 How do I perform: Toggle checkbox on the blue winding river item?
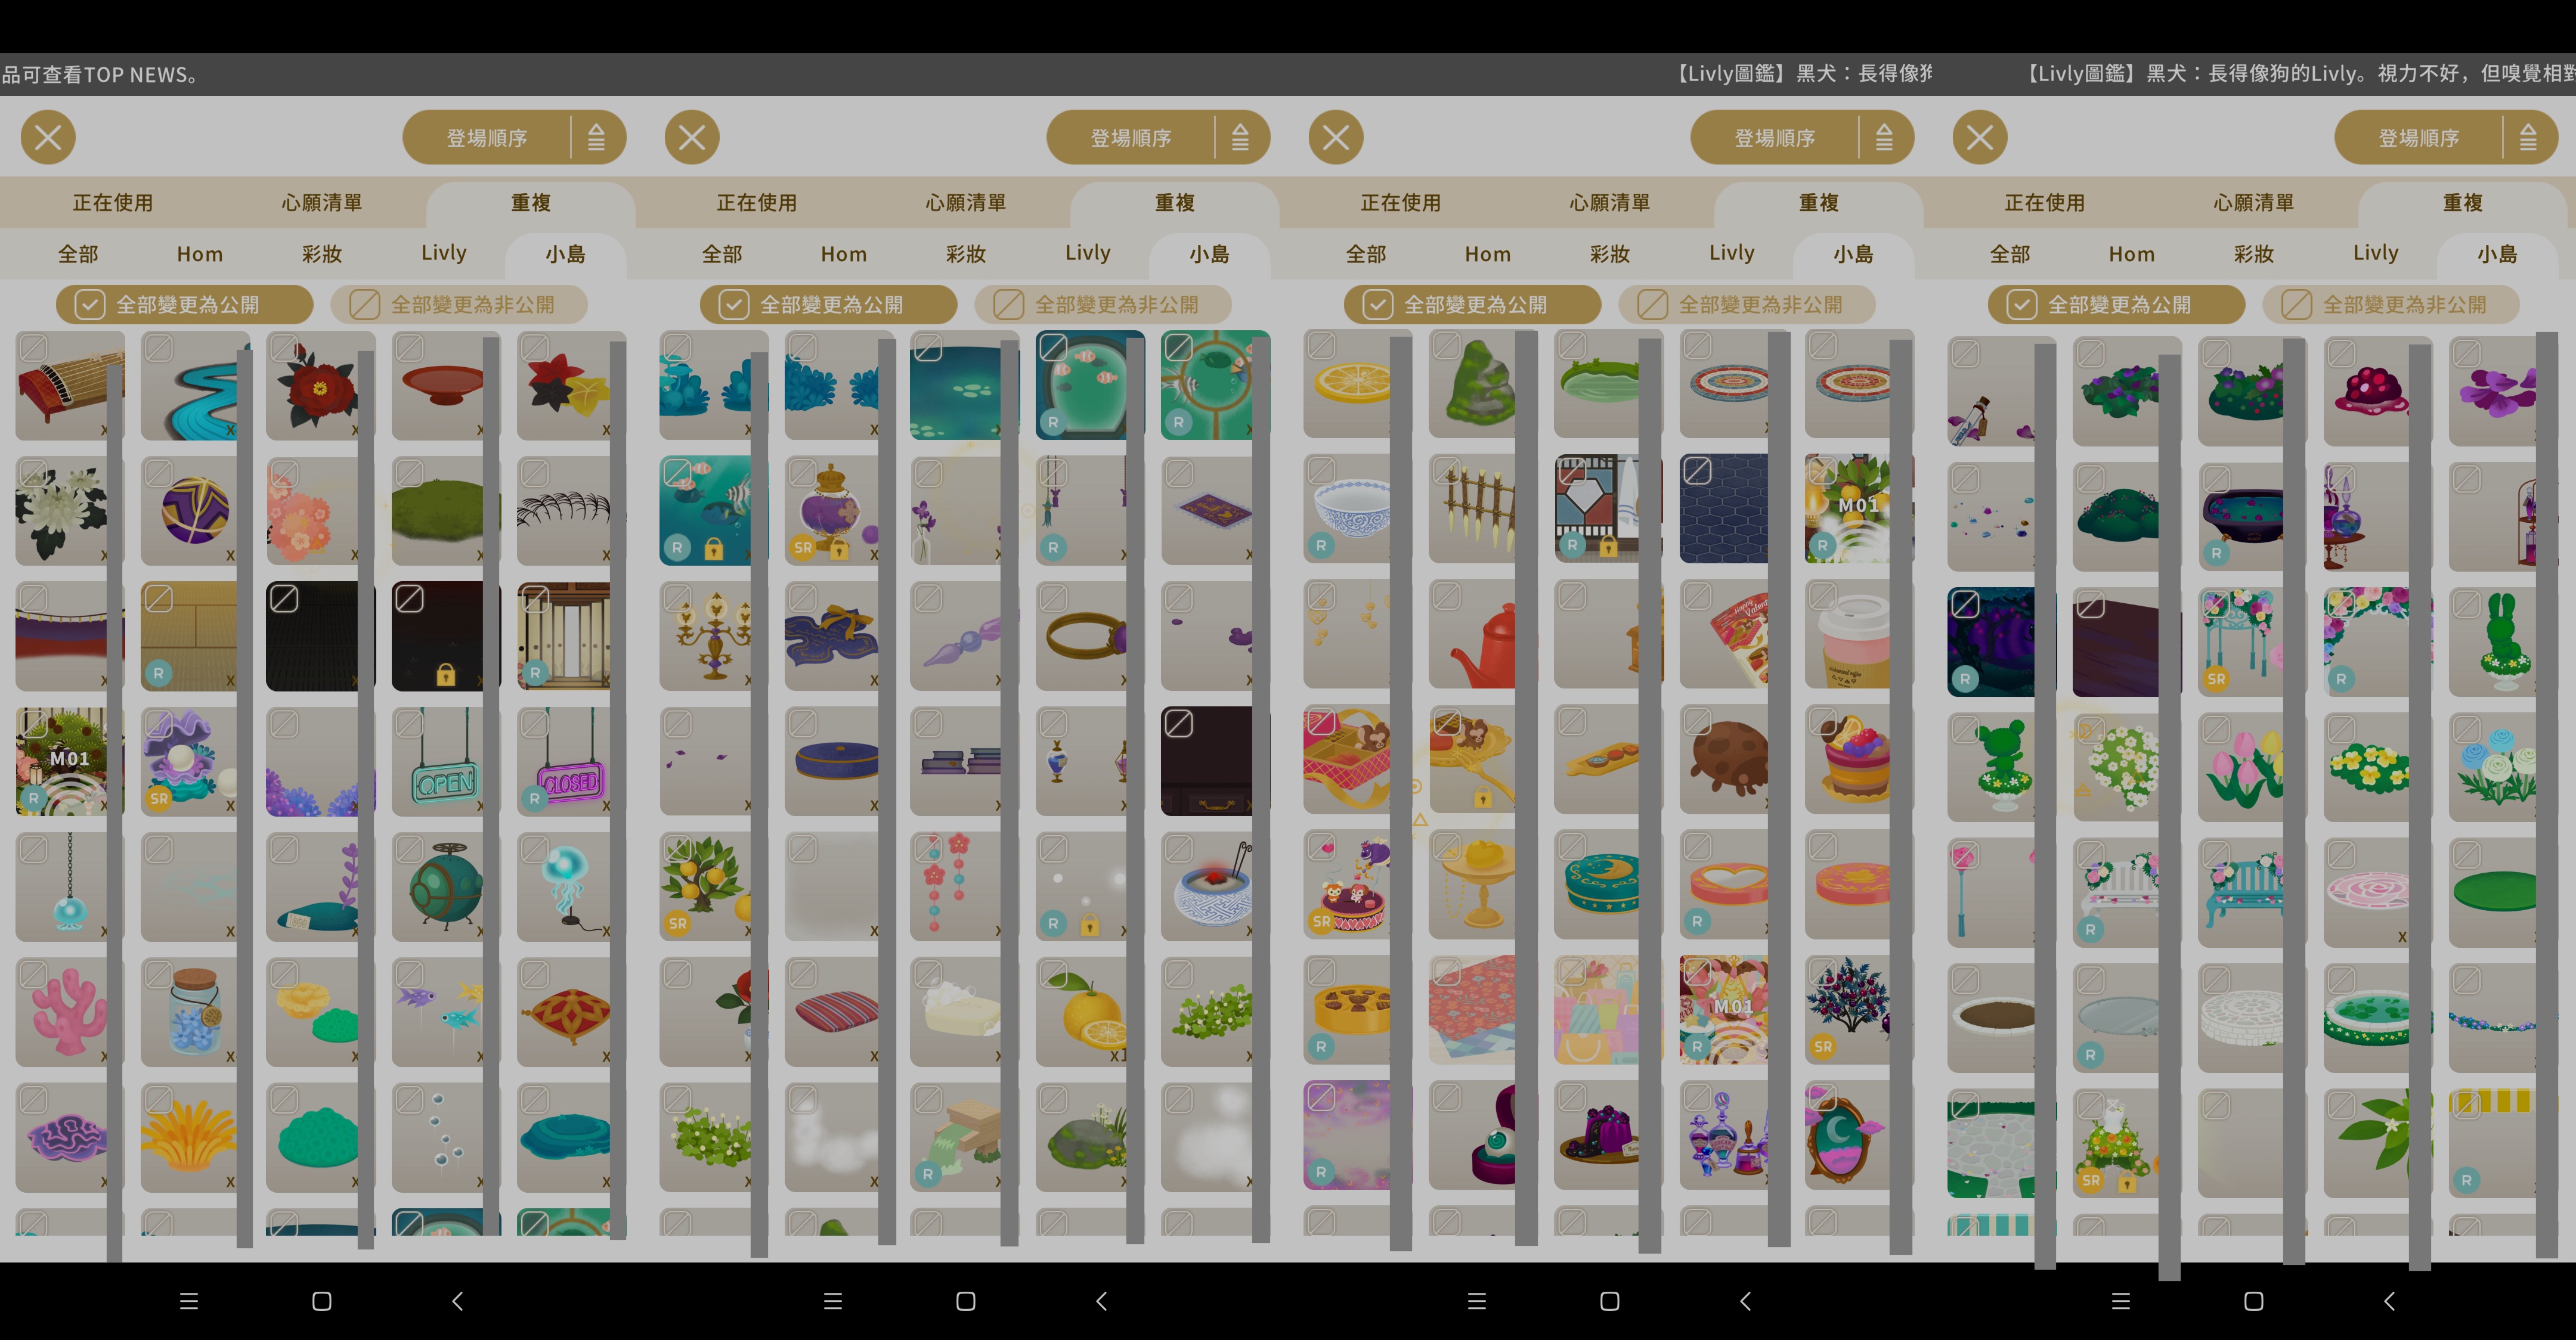coord(159,348)
